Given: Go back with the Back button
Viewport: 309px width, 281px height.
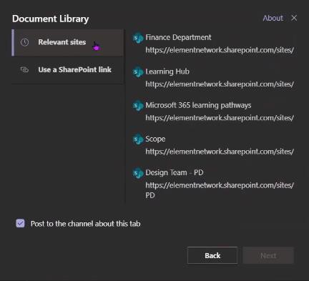Looking at the screenshot, I should (x=212, y=255).
